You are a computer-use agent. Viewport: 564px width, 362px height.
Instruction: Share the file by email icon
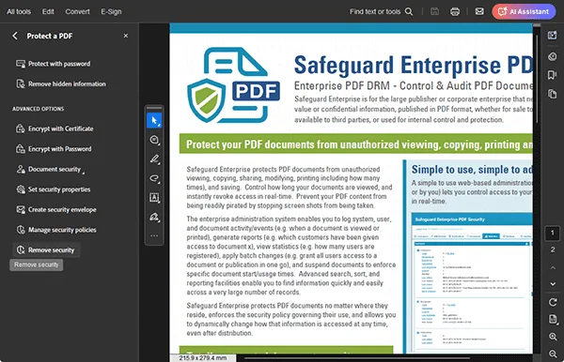(x=479, y=11)
